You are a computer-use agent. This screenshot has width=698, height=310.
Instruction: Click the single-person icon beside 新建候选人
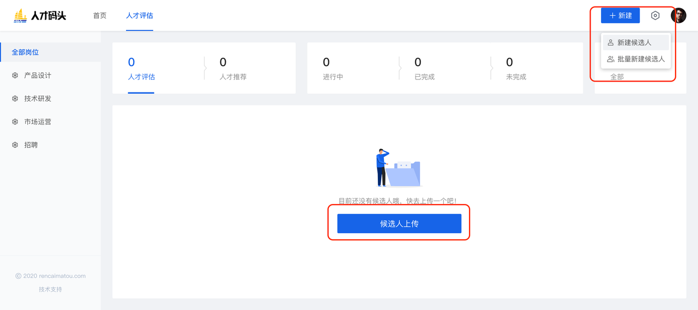click(611, 42)
